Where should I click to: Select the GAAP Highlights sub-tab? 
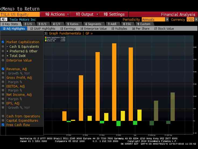point(43,29)
